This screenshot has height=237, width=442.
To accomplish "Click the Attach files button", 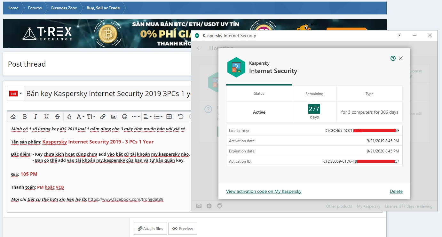I will pos(150,229).
